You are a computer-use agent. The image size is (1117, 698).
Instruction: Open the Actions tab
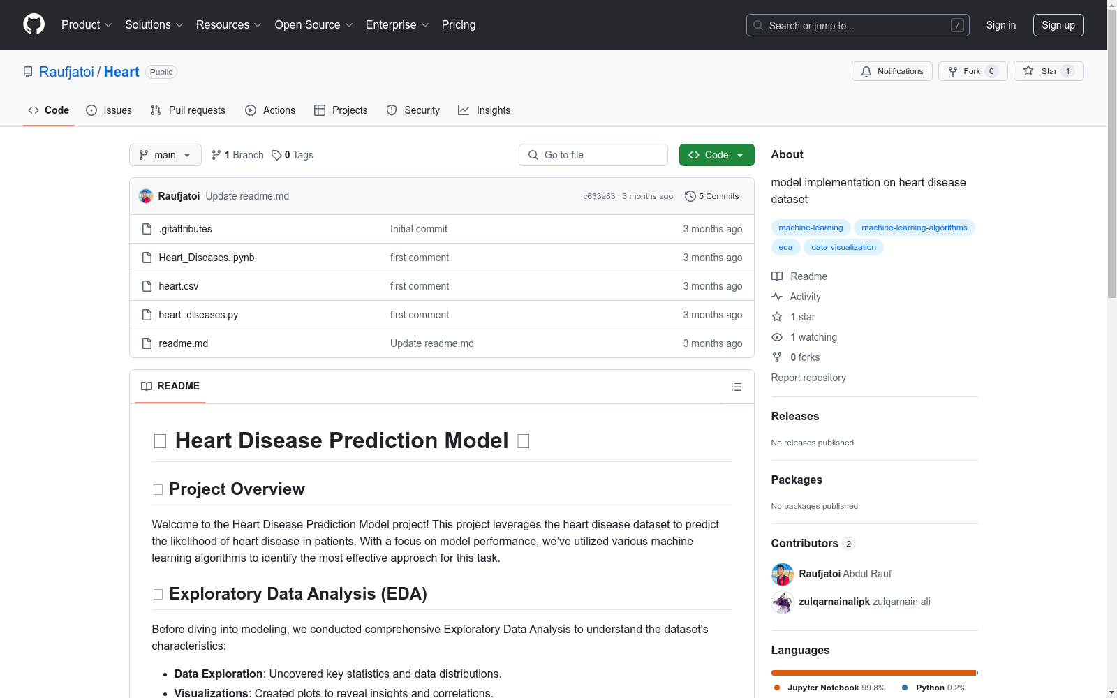pos(270,110)
